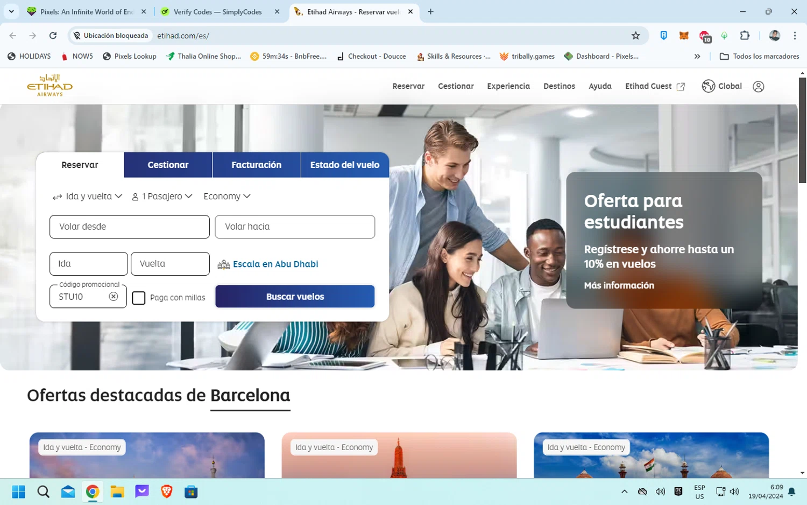Open the Economy cabin dropdown
This screenshot has height=505, width=807.
(226, 197)
